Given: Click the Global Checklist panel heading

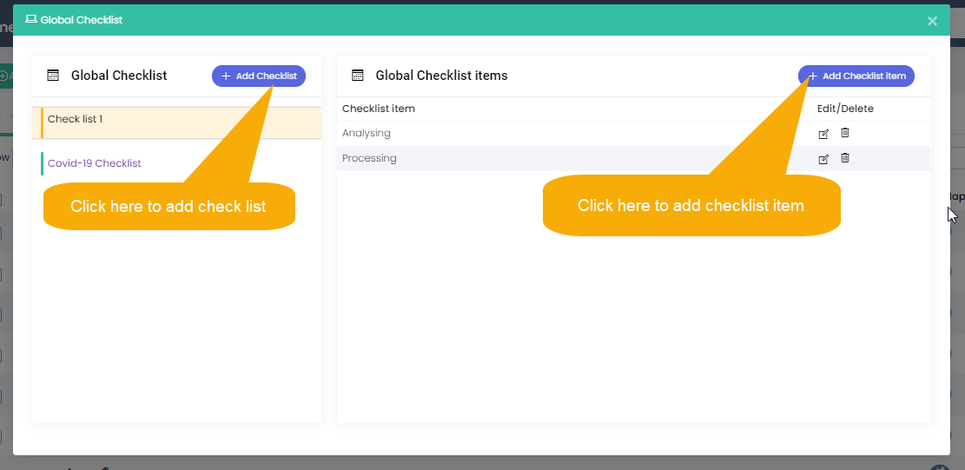Looking at the screenshot, I should 119,76.
